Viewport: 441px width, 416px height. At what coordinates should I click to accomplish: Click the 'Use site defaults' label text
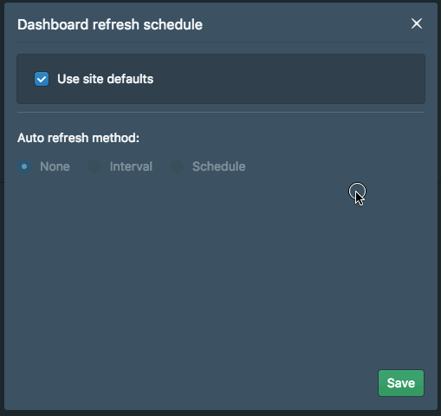(105, 79)
